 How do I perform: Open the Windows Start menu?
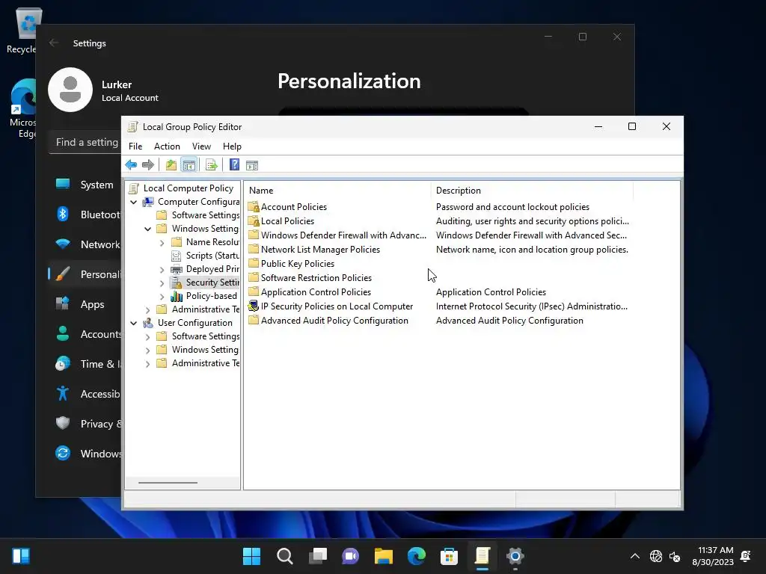pos(251,556)
